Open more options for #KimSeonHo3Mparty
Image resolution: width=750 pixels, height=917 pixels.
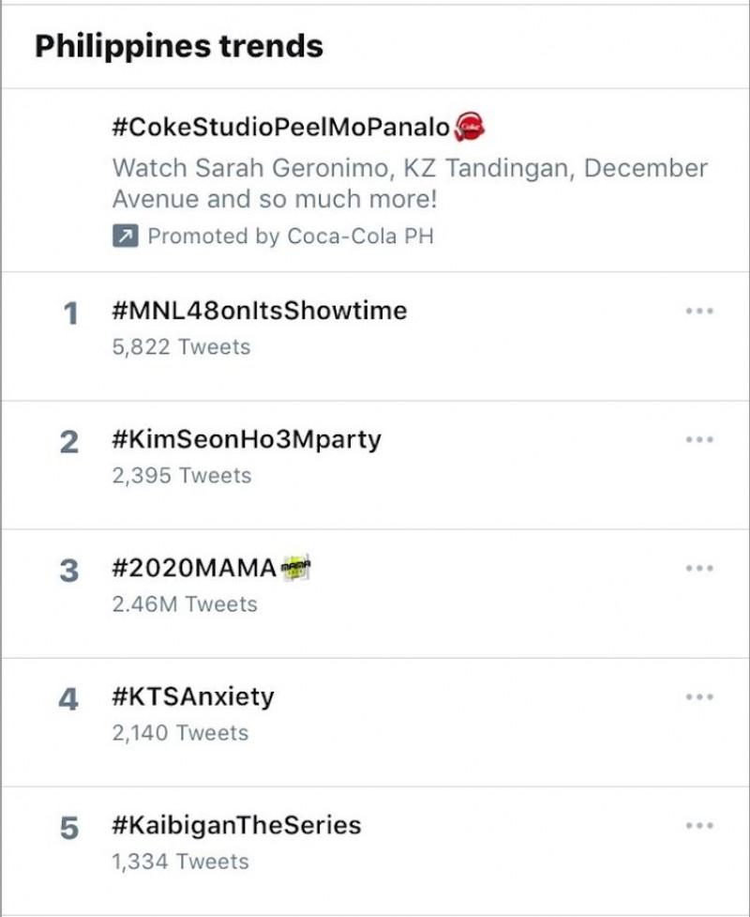(699, 439)
